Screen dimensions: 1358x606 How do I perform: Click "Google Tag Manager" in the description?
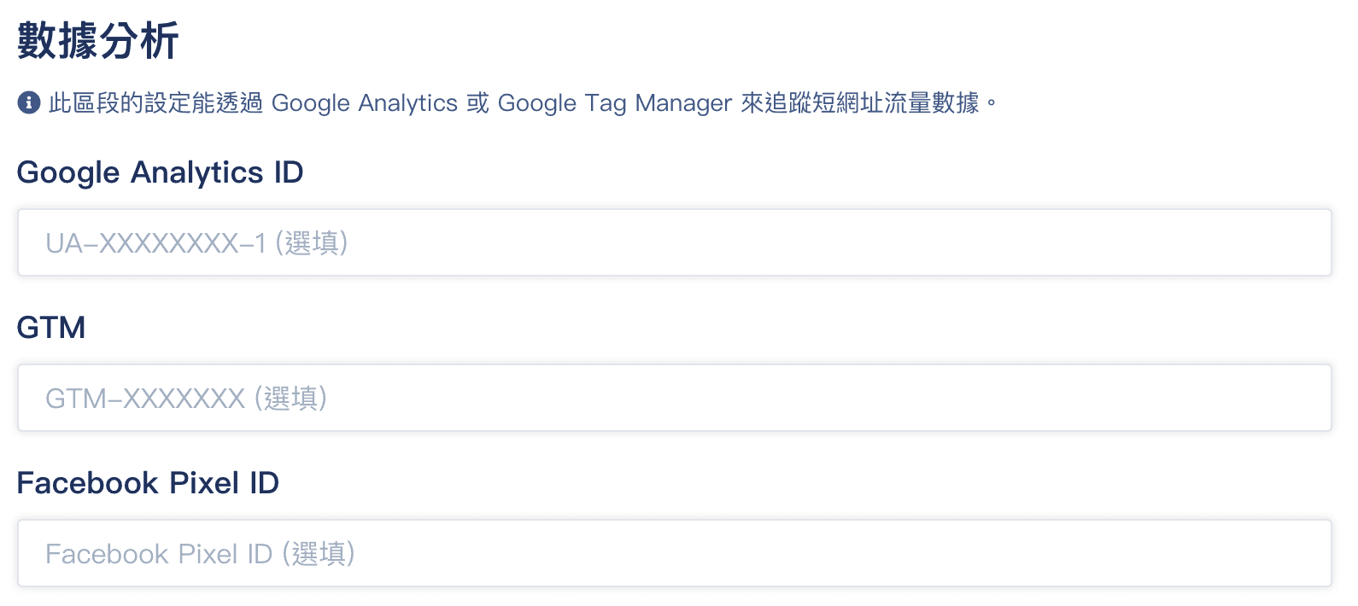click(614, 103)
